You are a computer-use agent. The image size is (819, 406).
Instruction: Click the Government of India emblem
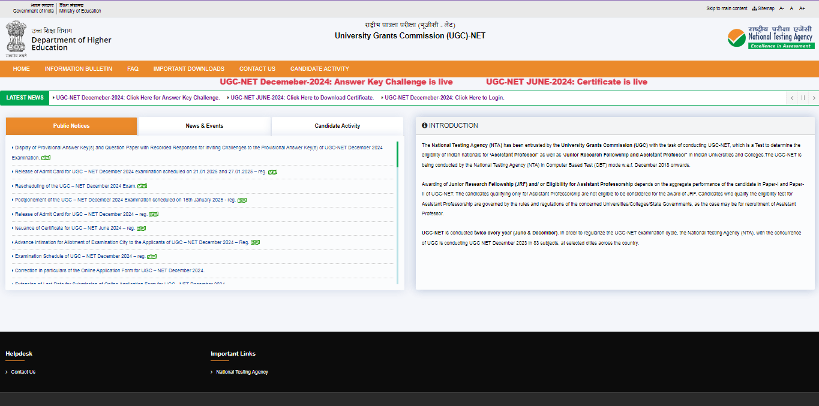point(16,38)
